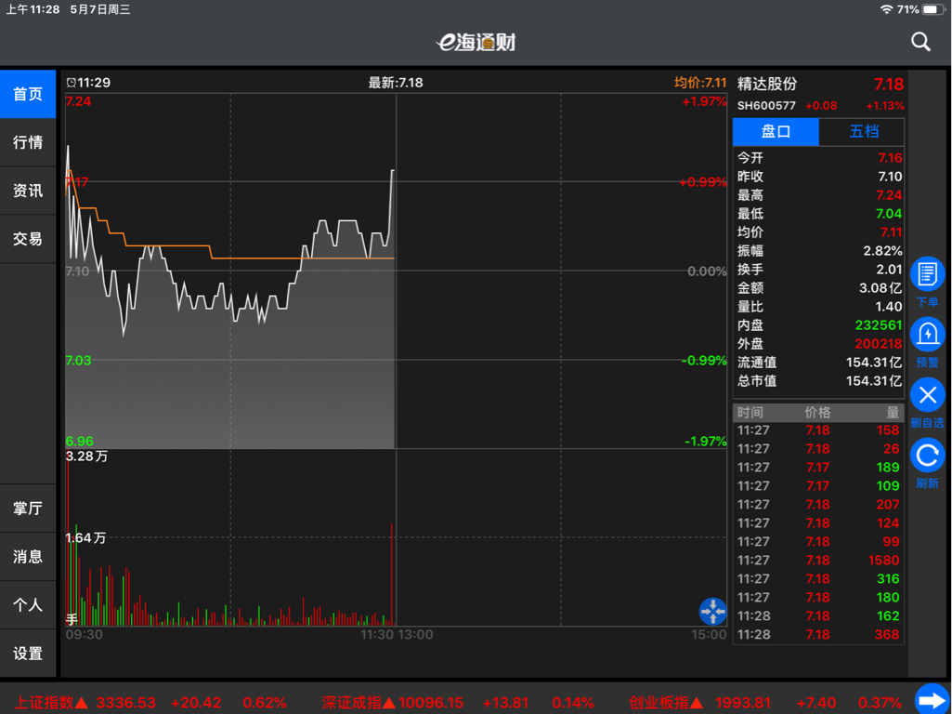
Task: Tap the 总市值 154.31亿 row
Action: (x=819, y=381)
